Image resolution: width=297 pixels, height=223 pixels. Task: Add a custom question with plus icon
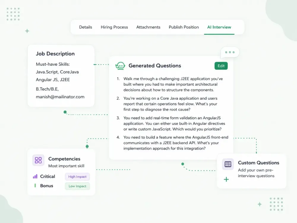[226, 179]
